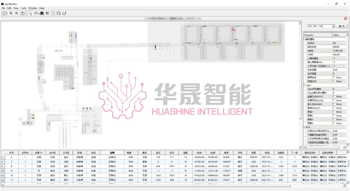Click the binoculars search icon
Screen dimensions: 350x191
[x=42, y=13]
